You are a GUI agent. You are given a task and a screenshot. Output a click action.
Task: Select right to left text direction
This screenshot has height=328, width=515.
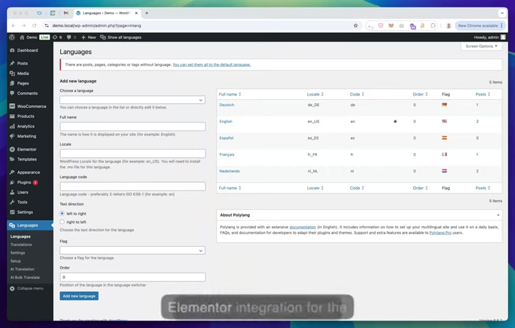(62, 222)
